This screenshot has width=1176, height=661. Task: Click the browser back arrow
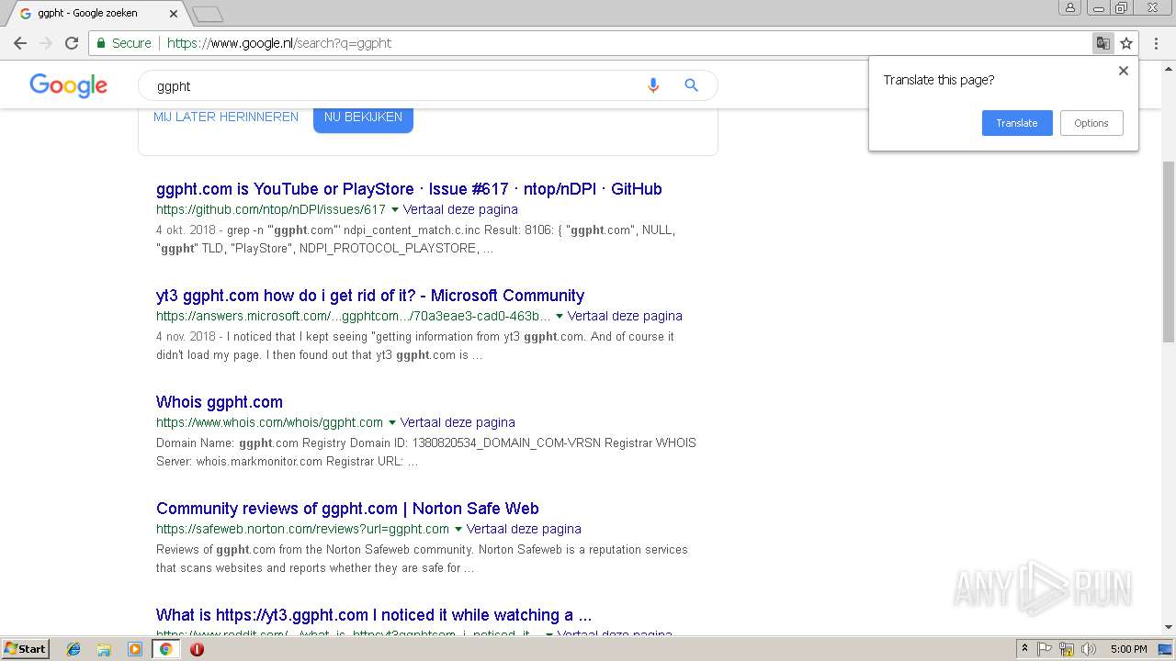click(x=20, y=43)
